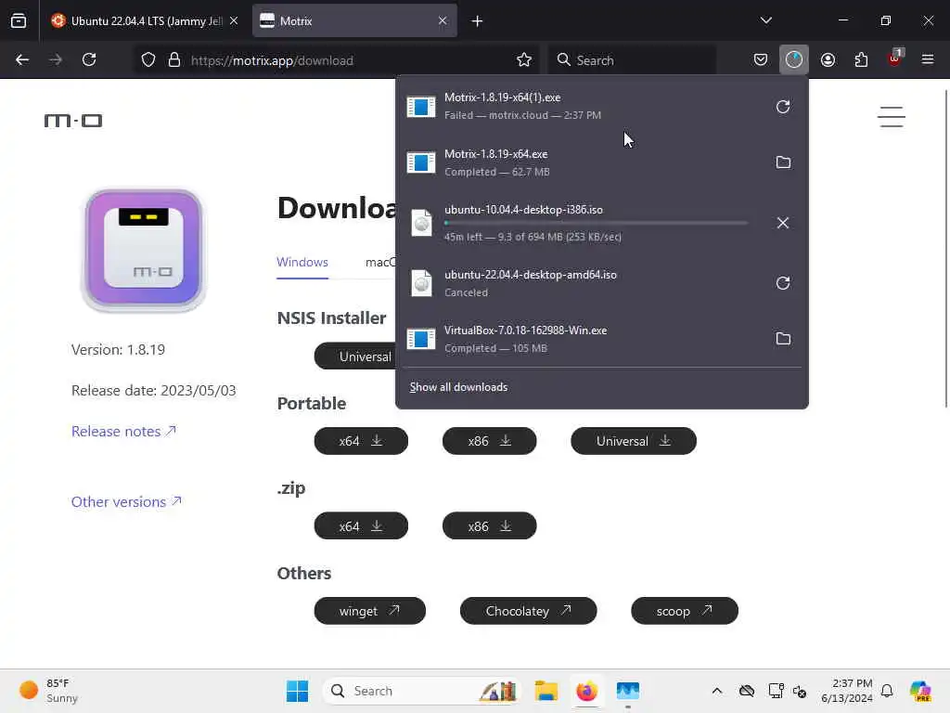The image size is (950, 713).
Task: Click the tracking protection shield icon
Action: 148,60
